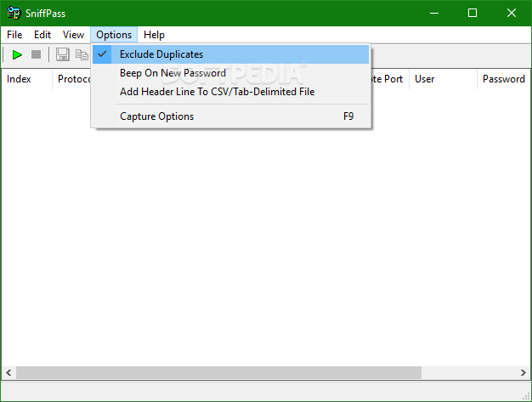Stop capture with gray square icon
The image size is (532, 402).
click(36, 54)
